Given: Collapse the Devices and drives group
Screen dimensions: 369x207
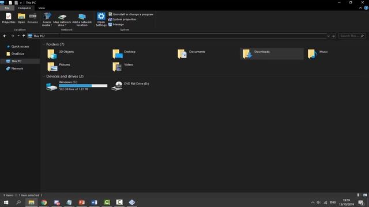Looking at the screenshot, I should 44,76.
